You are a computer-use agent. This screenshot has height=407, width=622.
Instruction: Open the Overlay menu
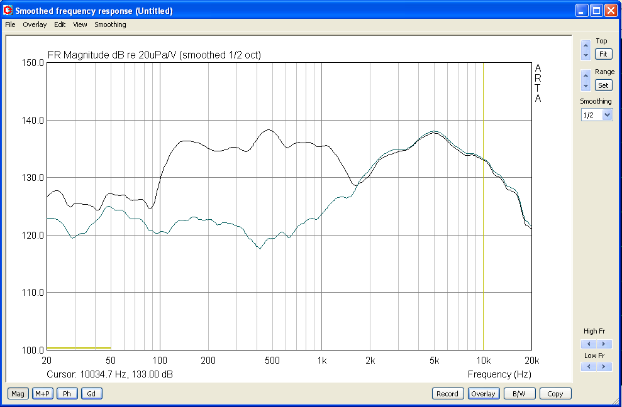click(x=35, y=24)
